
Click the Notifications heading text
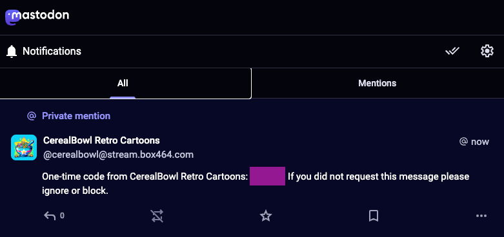coord(52,51)
